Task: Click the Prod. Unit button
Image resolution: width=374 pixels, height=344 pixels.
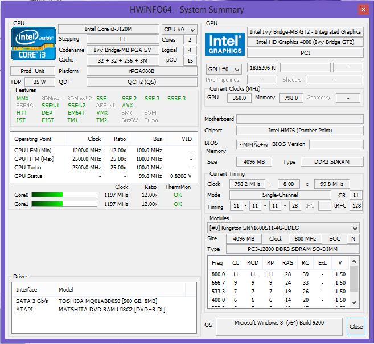Action: 32,71
